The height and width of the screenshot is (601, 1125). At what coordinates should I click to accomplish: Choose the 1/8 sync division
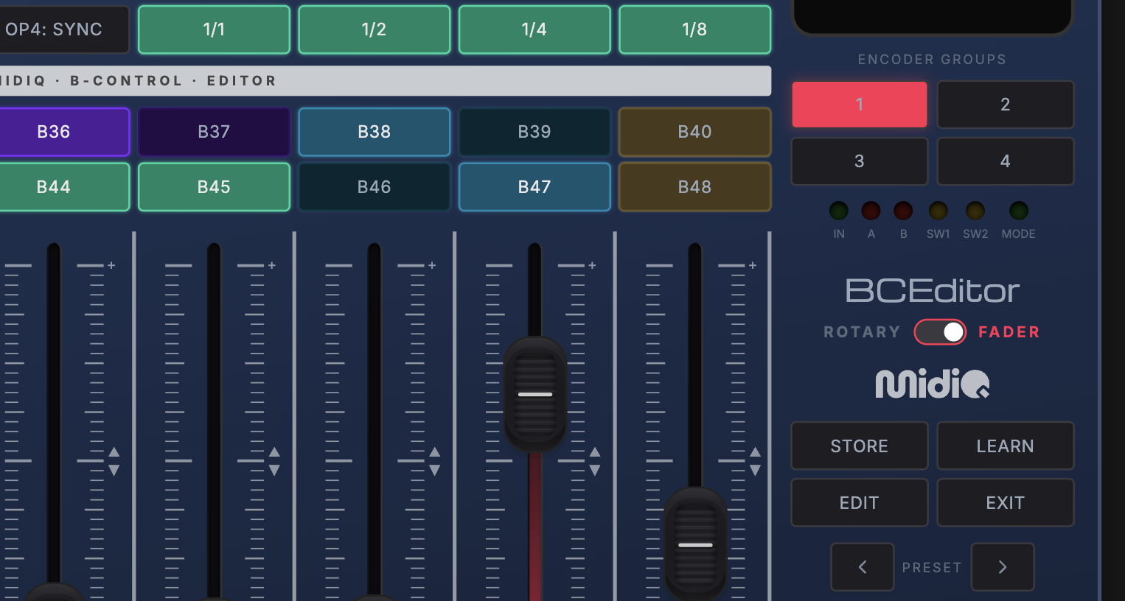[x=695, y=29]
